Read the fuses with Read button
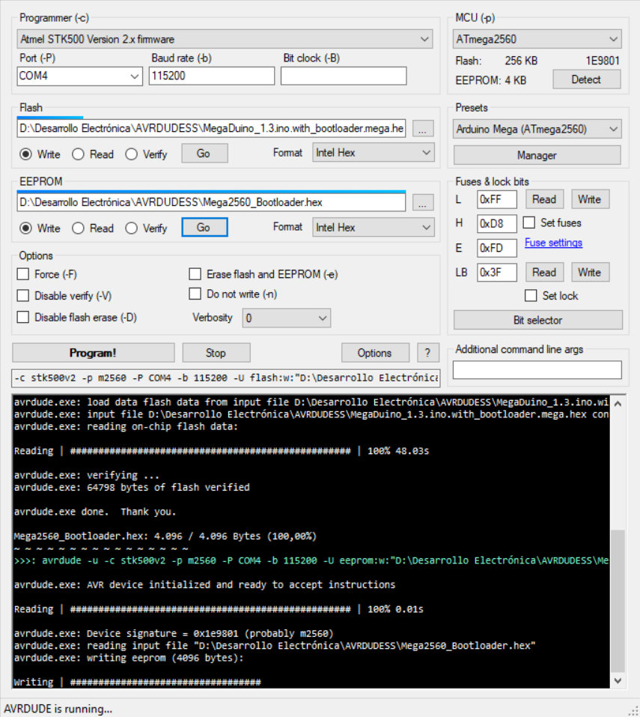 coord(544,199)
